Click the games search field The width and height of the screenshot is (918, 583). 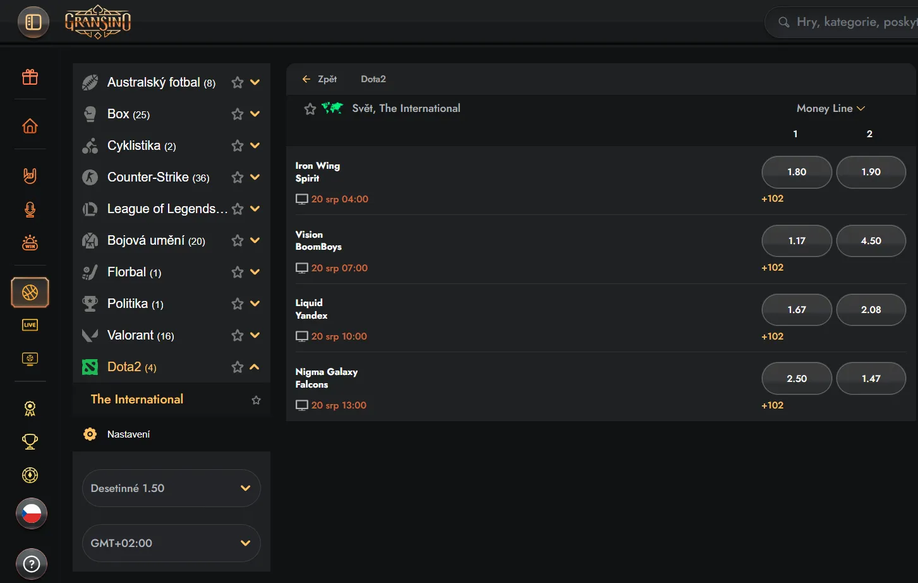pyautogui.click(x=841, y=22)
